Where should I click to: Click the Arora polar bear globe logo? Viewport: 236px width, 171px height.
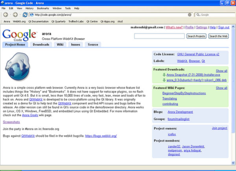[x=18, y=67]
